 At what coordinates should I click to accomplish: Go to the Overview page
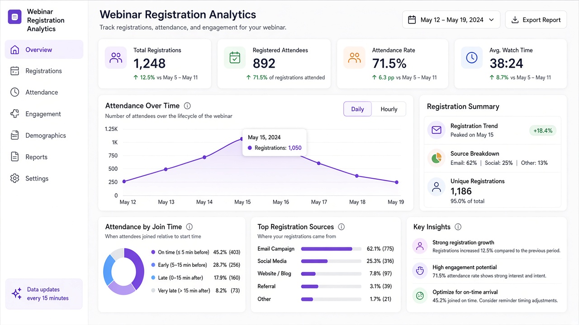point(44,50)
